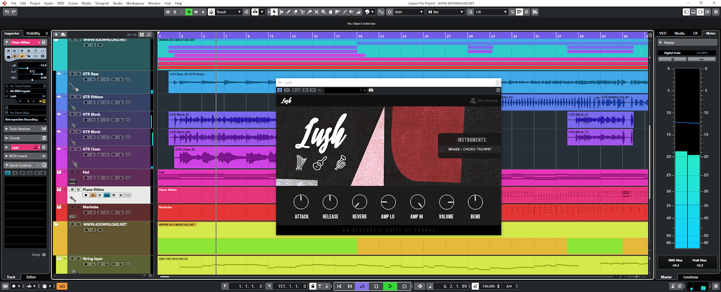The height and width of the screenshot is (292, 721).
Task: Click the Master meter header
Action: pyautogui.click(x=687, y=43)
